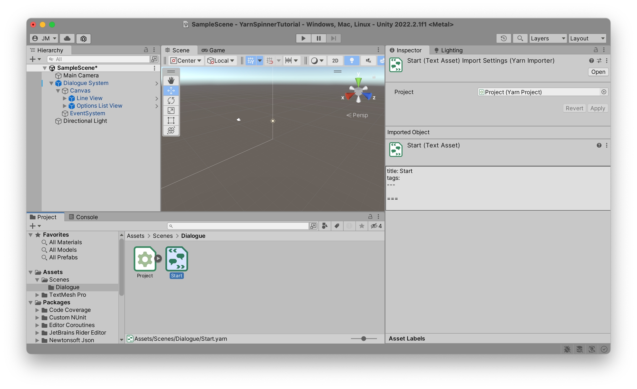The height and width of the screenshot is (389, 637).
Task: Click the Open button in Inspector
Action: pyautogui.click(x=598, y=72)
